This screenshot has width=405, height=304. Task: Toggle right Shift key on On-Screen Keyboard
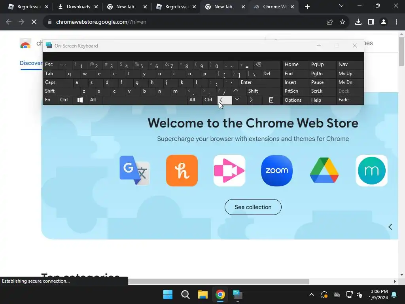[x=263, y=91]
